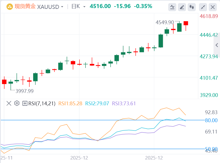Image resolution: width=220 pixels, height=163 pixels.
Task: Toggle the RSI1 orange line legend
Action: pos(70,103)
